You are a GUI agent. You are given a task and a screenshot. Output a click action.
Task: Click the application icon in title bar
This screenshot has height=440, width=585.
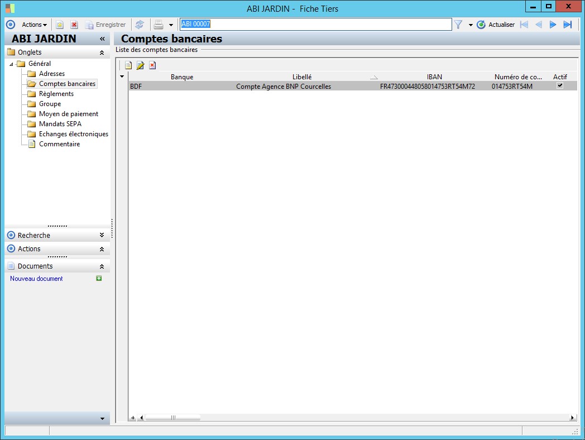point(10,8)
